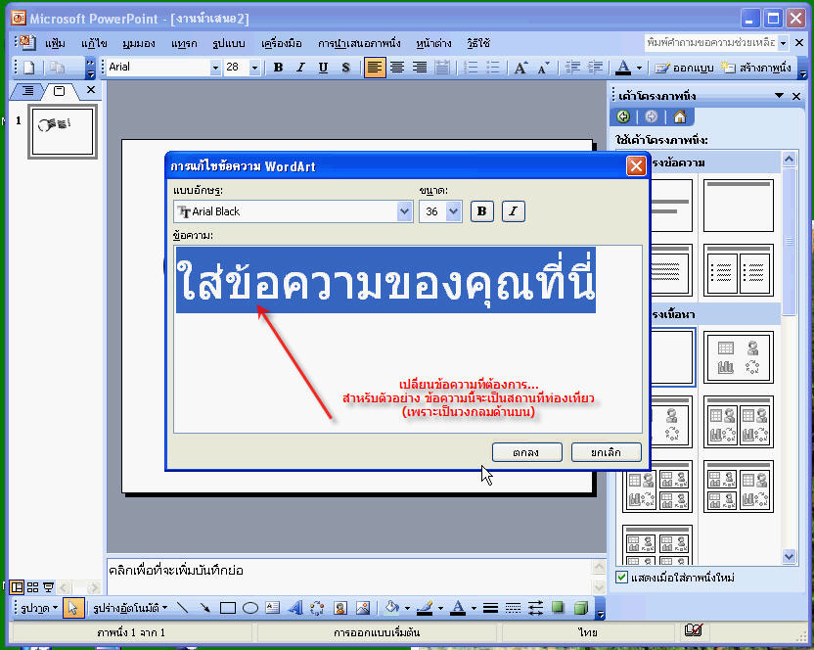
Task: Open the มุมมอง menu
Action: pyautogui.click(x=139, y=43)
